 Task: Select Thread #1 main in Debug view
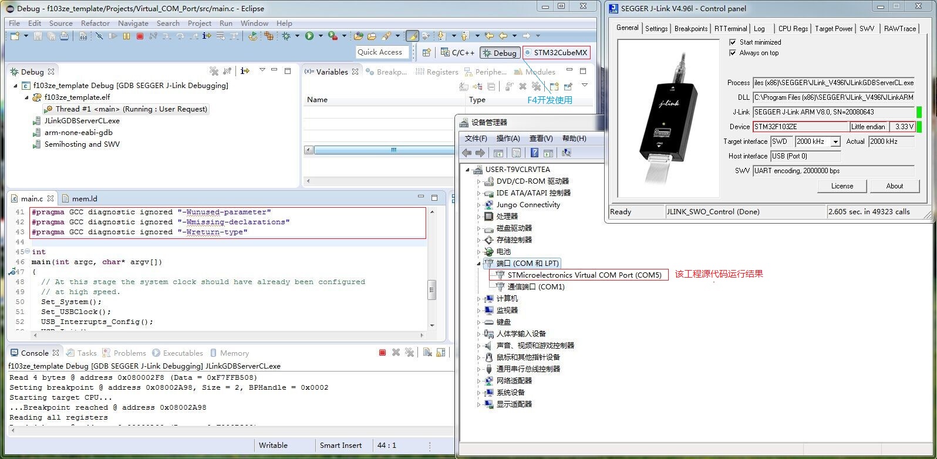pyautogui.click(x=126, y=109)
